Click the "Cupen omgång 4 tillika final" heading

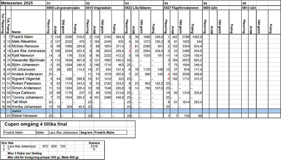36,124
